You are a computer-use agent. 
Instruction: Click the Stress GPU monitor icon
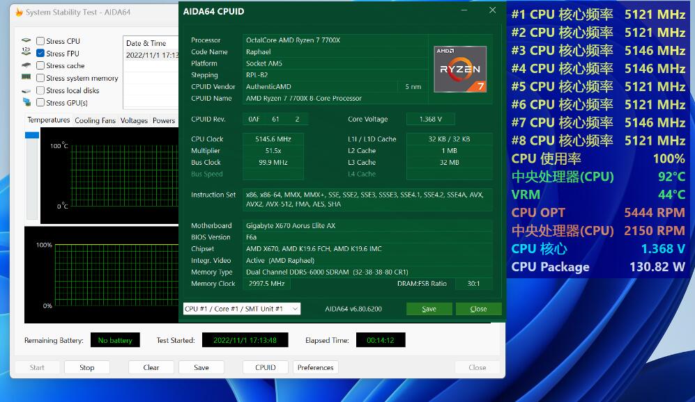pos(26,102)
